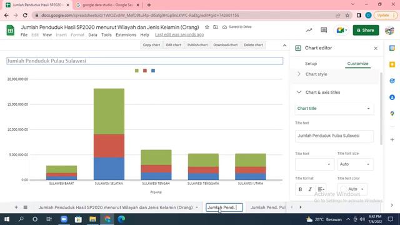Open Tasks side panel icon
This screenshot has height=225, width=400.
click(x=392, y=81)
